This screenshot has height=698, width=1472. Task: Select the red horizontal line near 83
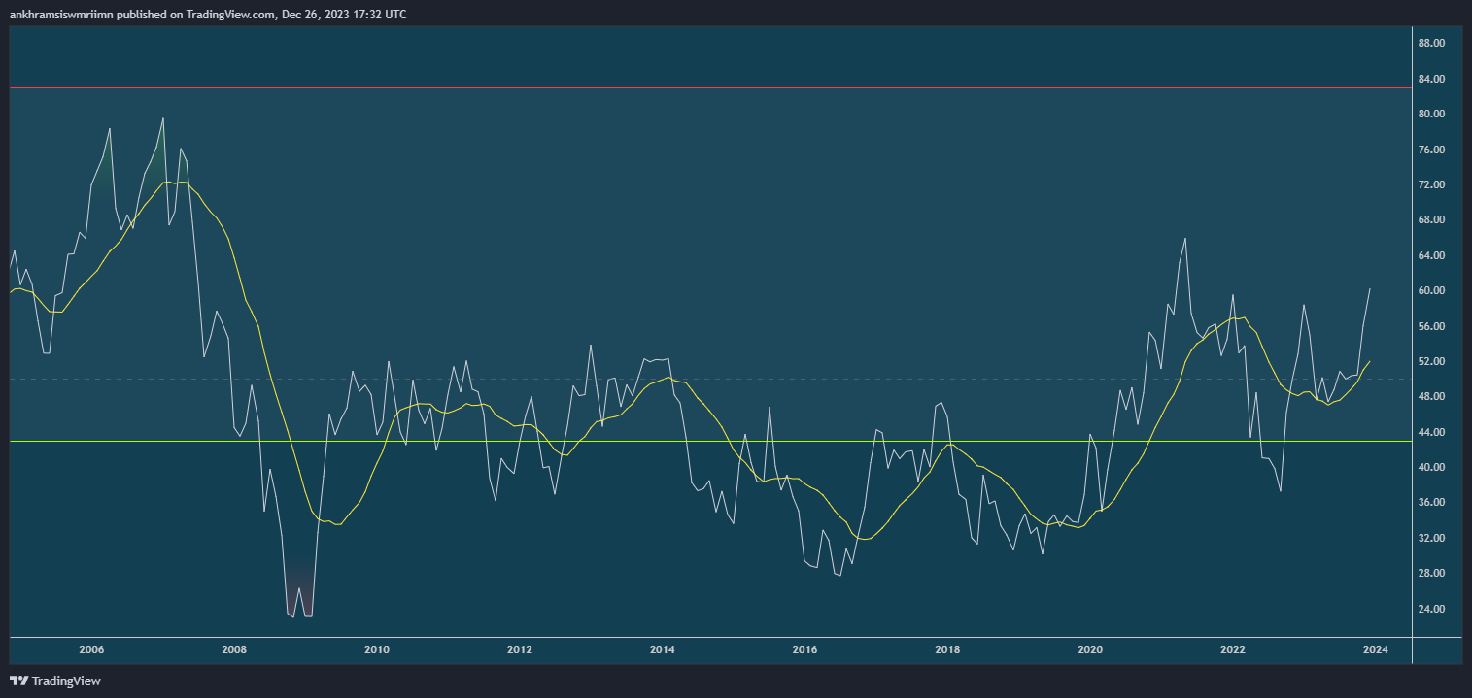[x=709, y=88]
